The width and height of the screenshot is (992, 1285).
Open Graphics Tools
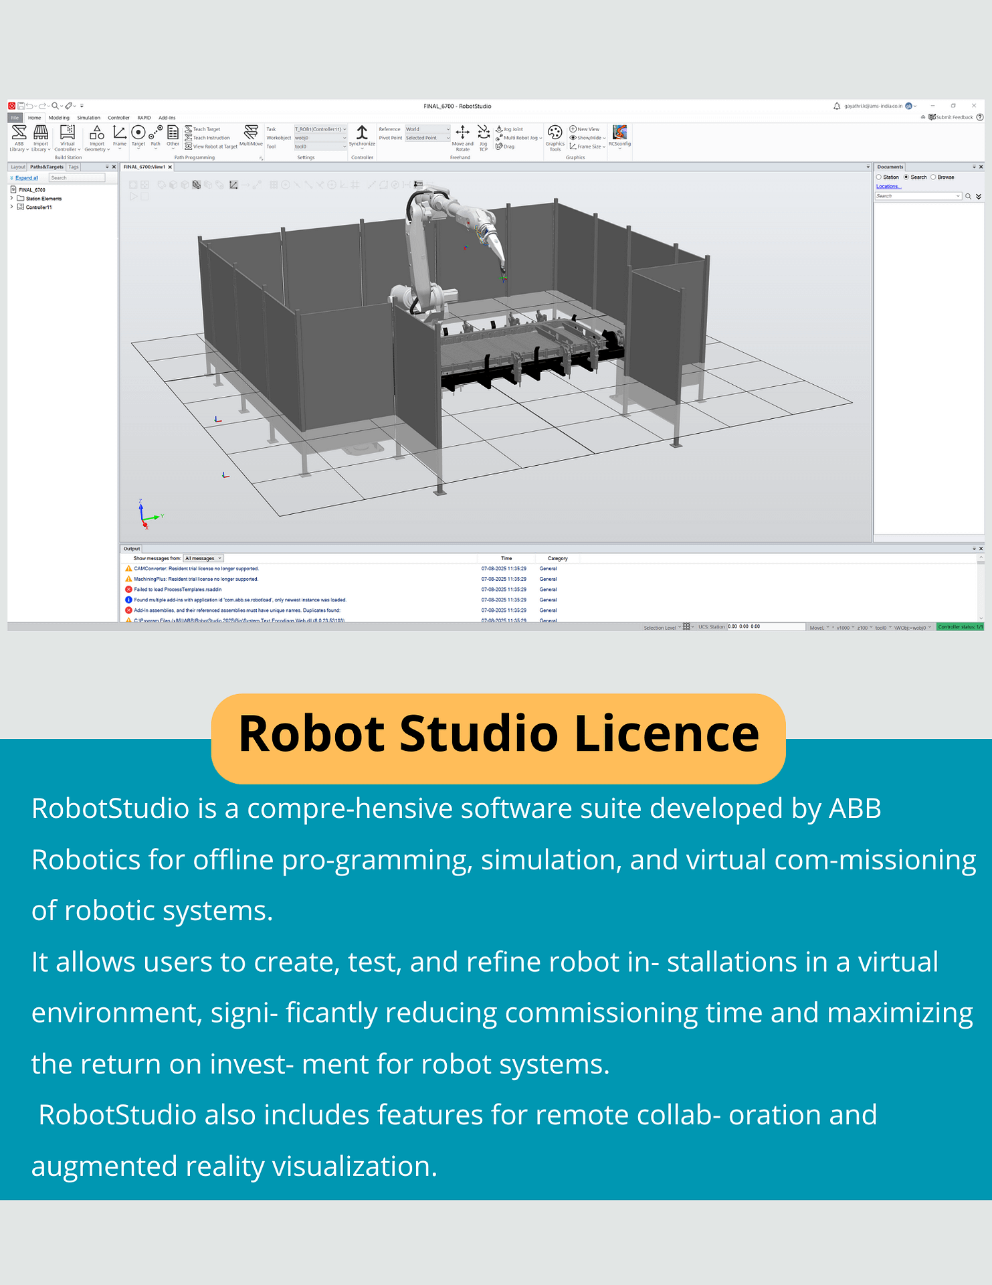click(x=555, y=138)
